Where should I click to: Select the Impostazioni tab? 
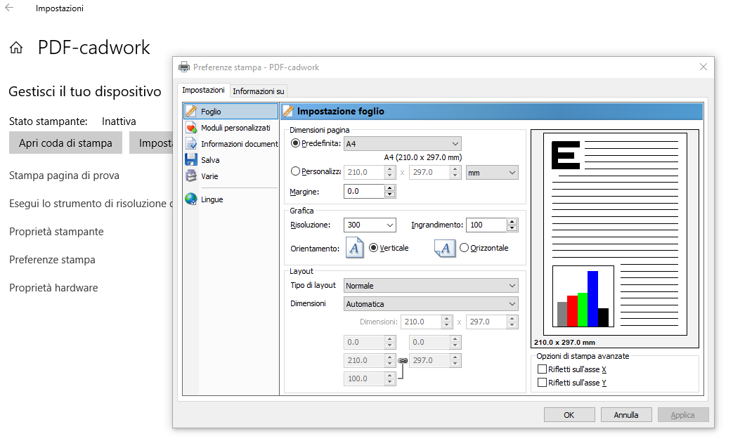(x=203, y=90)
